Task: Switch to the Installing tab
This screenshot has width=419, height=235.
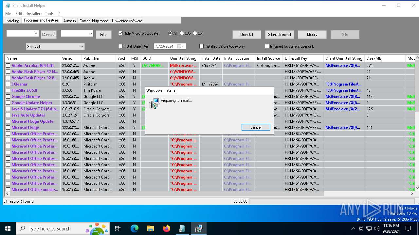Action: (x=12, y=21)
